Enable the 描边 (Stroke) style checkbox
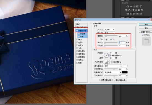Viewport: 152px width, 105px height. coord(77,40)
